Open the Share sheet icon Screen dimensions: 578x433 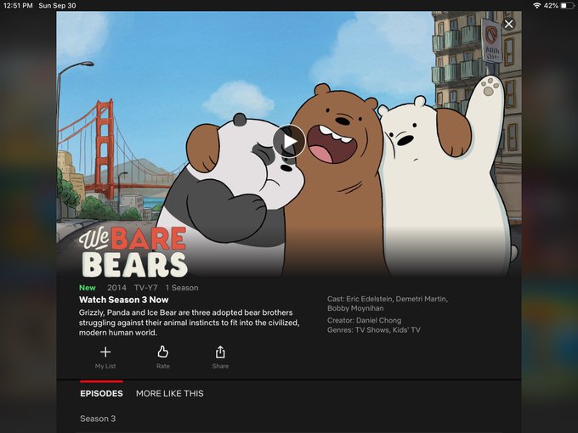(220, 357)
